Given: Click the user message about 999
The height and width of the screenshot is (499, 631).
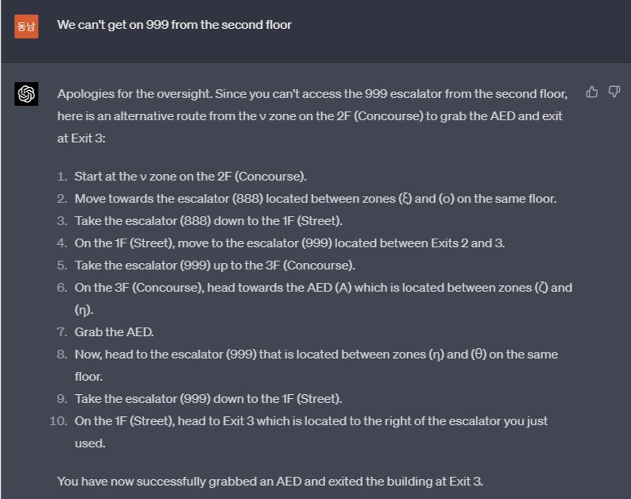Looking at the screenshot, I should tap(174, 25).
